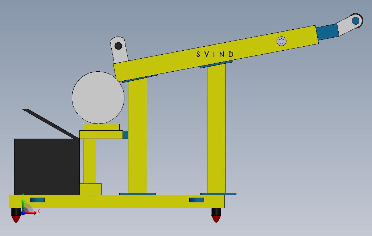This screenshot has height=236, width=372.
Task: Click the blue slot near the base beam end
Action: (197, 200)
